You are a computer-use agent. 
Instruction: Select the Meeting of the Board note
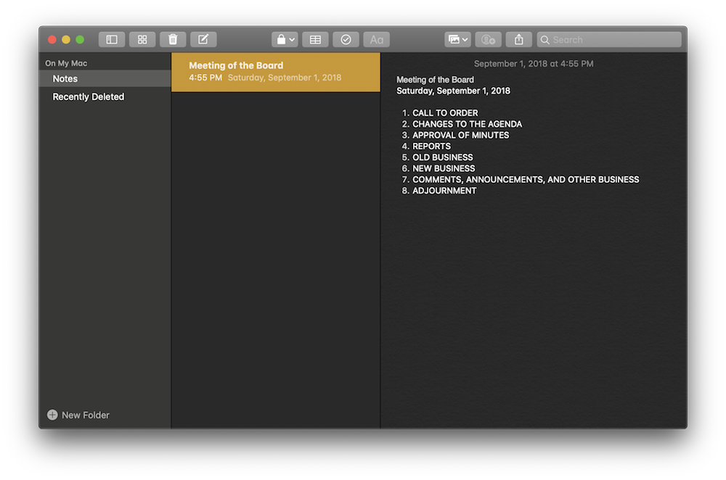(275, 71)
